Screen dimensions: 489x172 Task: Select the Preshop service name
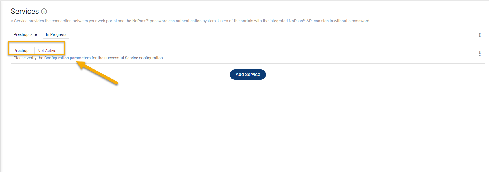pos(21,51)
